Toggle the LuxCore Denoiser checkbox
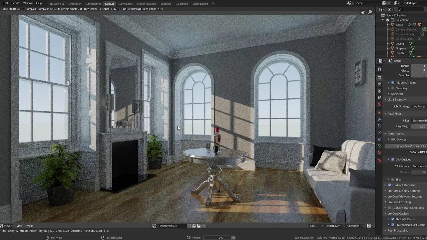This screenshot has height=240, width=427. 389,185
